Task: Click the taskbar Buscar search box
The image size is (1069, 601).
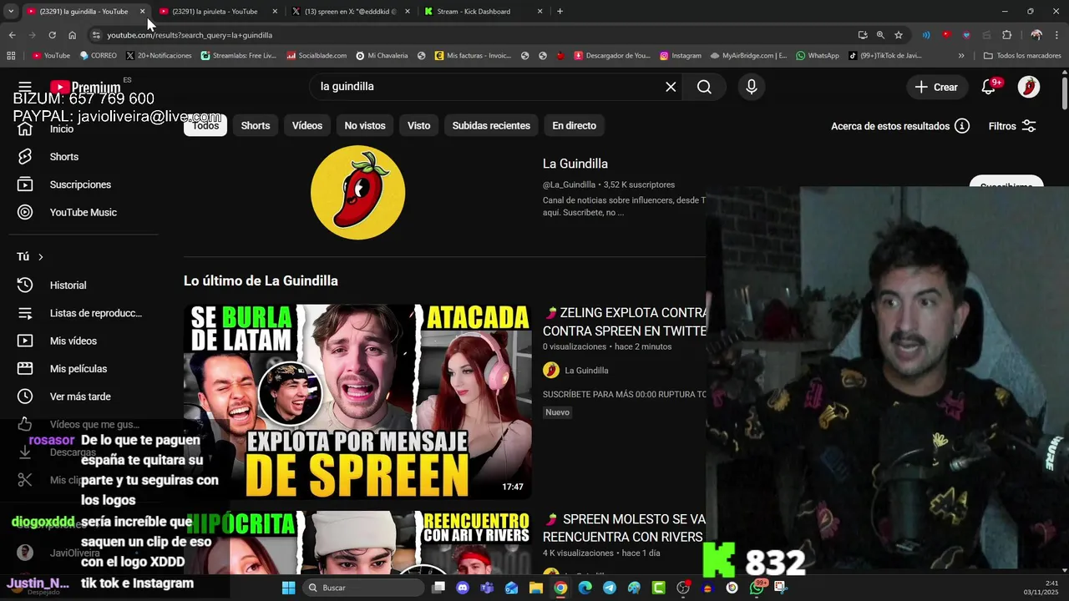Action: pos(362,588)
